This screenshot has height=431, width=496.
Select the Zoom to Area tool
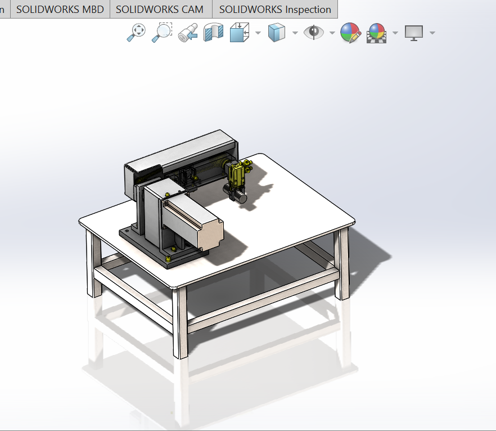coord(162,32)
